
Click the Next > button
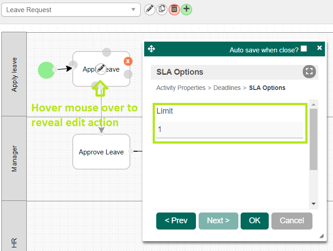pyautogui.click(x=218, y=221)
